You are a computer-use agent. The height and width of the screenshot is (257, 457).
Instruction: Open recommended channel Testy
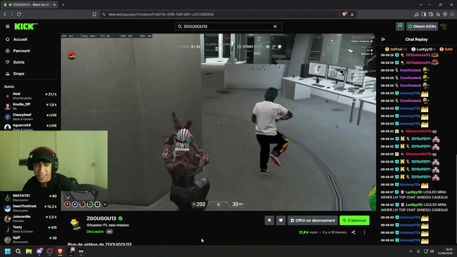click(x=30, y=229)
